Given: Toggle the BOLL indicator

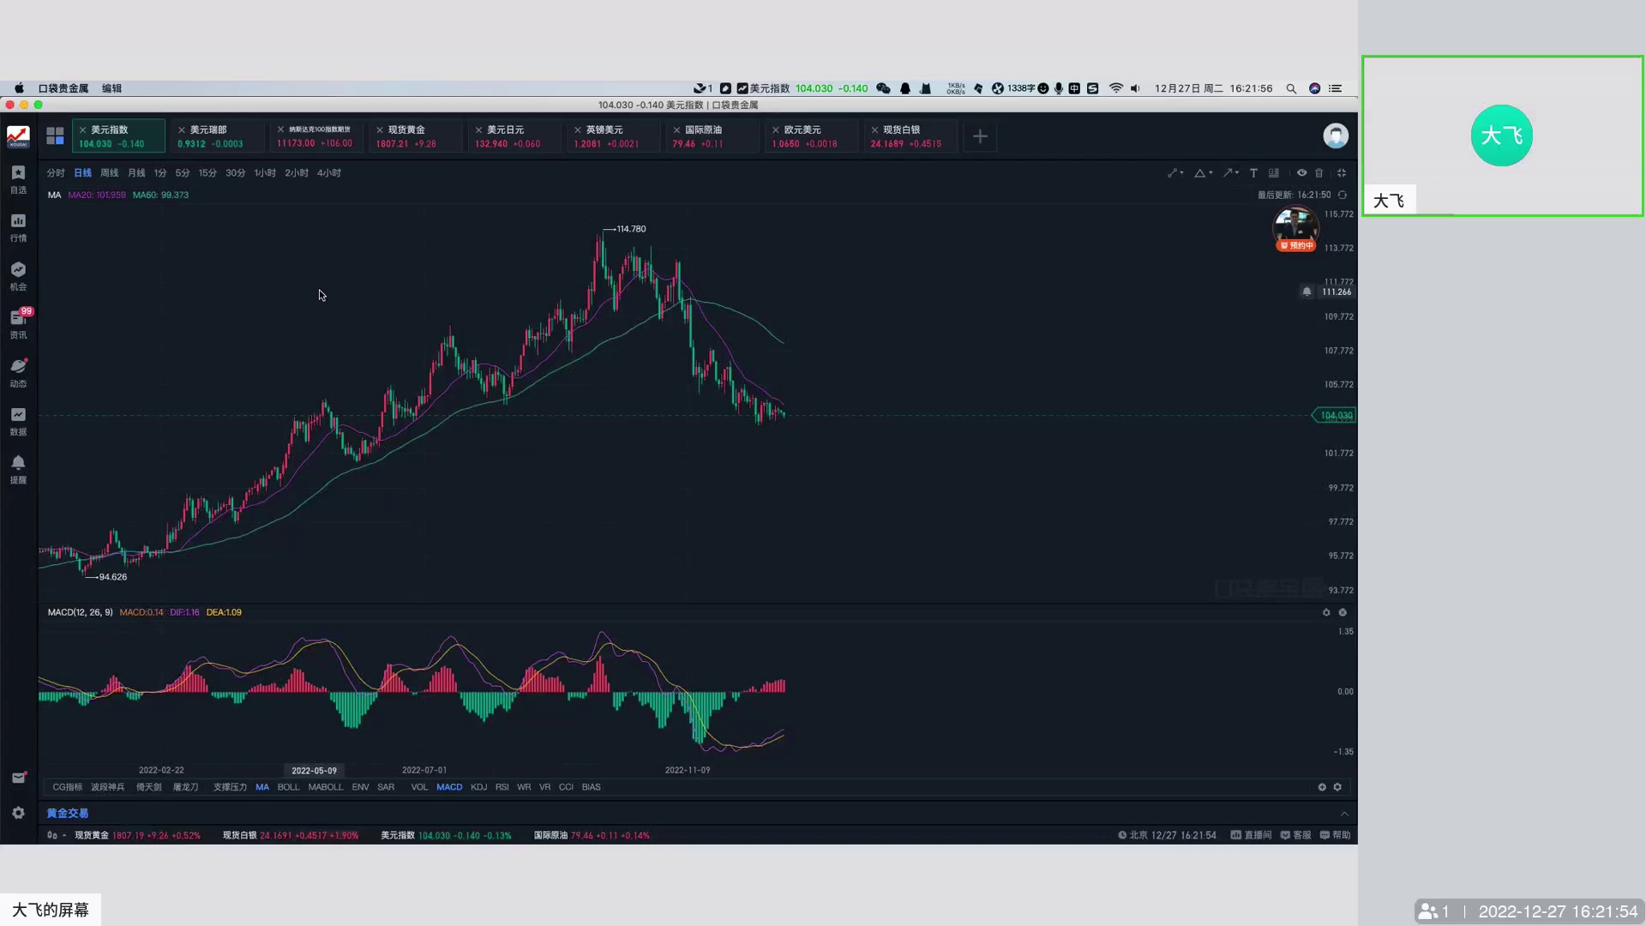Looking at the screenshot, I should pyautogui.click(x=288, y=787).
